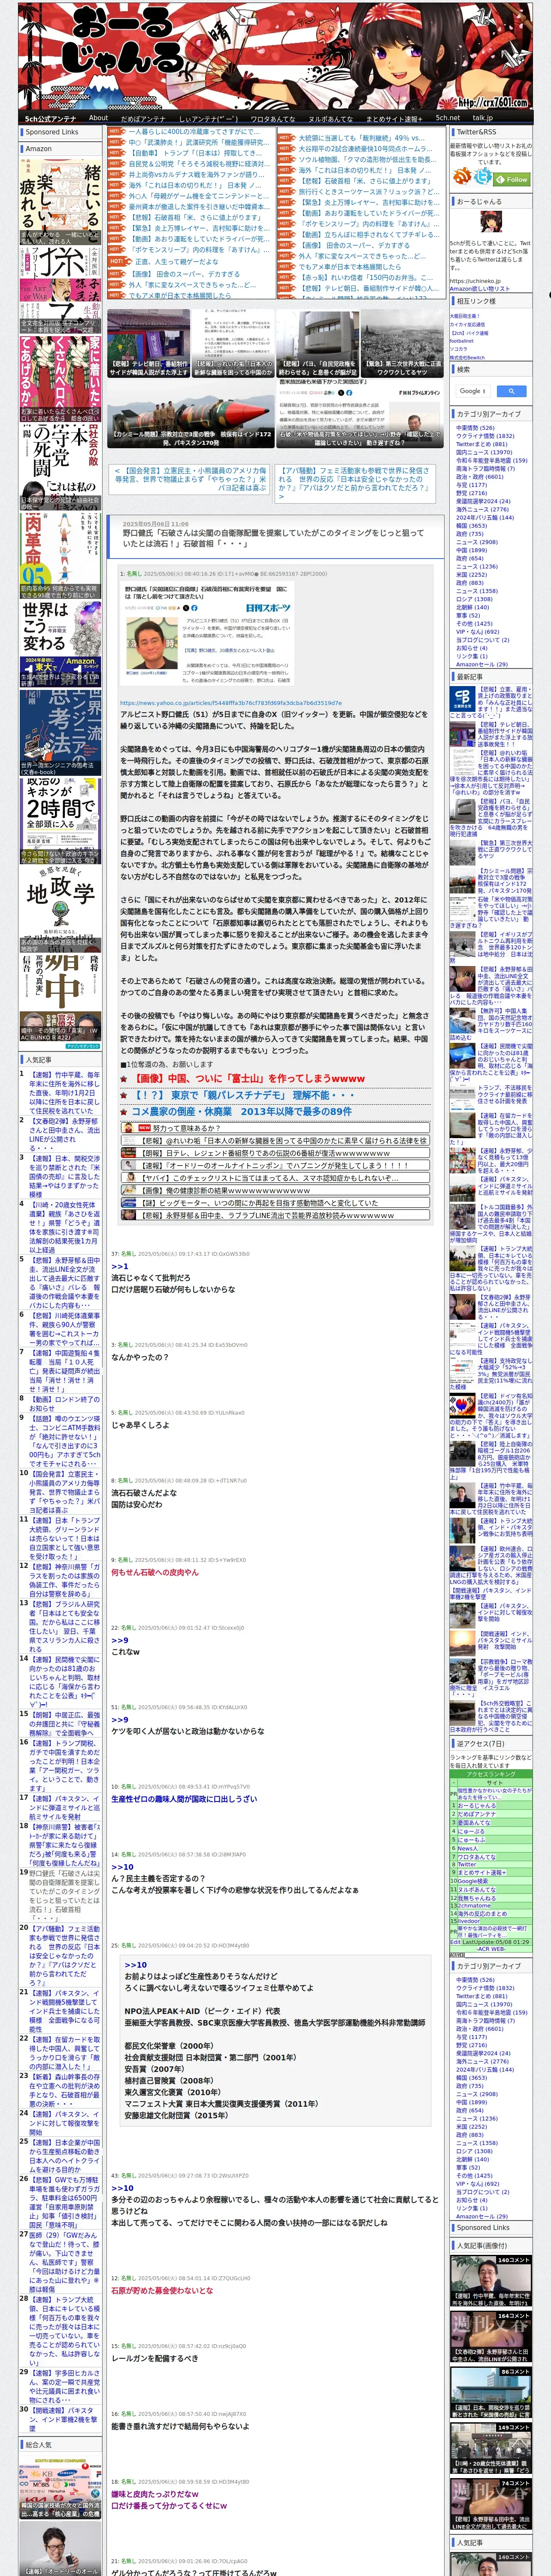Image resolution: width=551 pixels, height=2576 pixels.
Task: Open まとめサイト速報+ in the nav bar
Action: (x=394, y=118)
